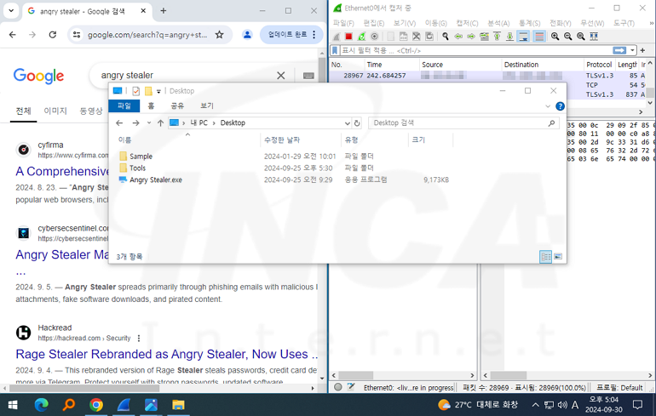The image size is (656, 416).
Task: Open File Explorer help with the question mark
Action: click(560, 106)
